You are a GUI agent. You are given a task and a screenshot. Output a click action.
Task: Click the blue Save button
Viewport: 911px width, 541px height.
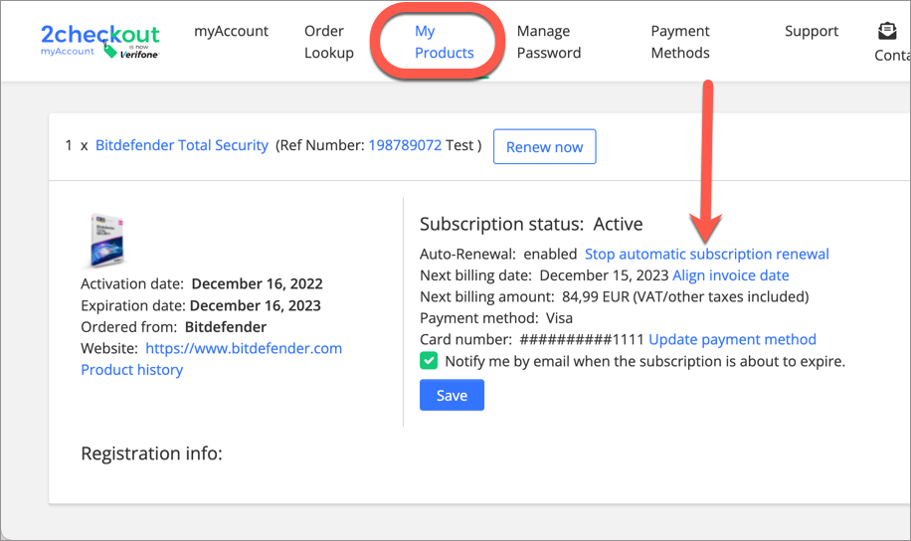pyautogui.click(x=452, y=395)
